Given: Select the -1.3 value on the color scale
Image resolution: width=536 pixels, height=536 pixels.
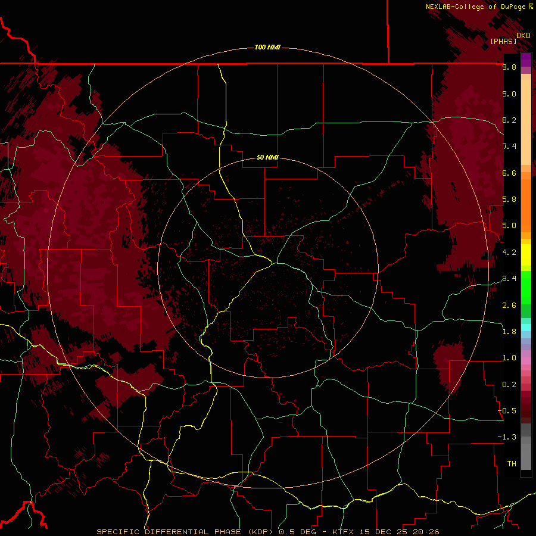Looking at the screenshot, I should 507,437.
